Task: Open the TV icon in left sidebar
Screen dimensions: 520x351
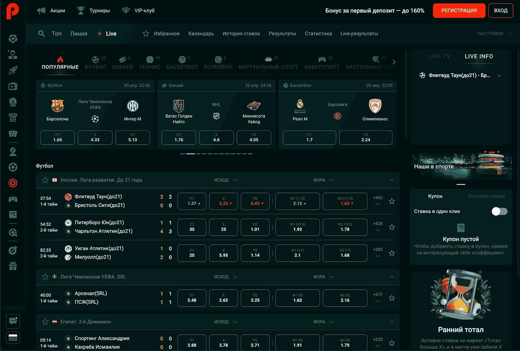Action: click(x=13, y=86)
